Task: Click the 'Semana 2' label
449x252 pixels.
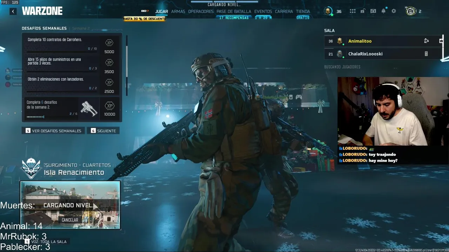Action: 81,28
